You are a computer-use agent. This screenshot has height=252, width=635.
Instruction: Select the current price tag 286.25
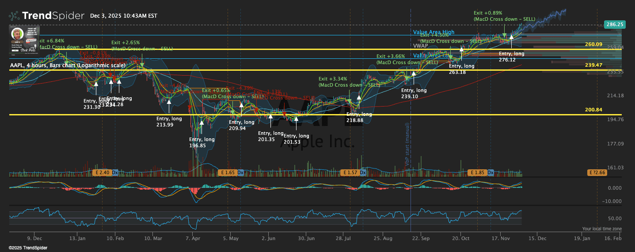click(614, 25)
